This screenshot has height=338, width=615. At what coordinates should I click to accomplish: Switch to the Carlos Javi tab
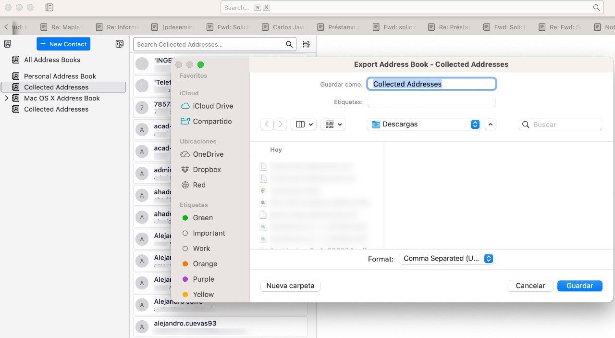tap(283, 27)
